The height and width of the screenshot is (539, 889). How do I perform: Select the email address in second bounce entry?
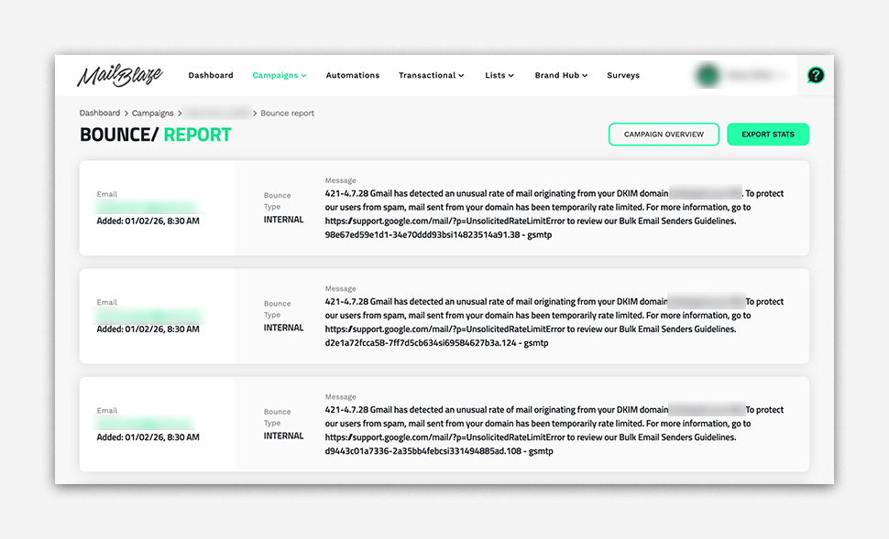click(147, 316)
